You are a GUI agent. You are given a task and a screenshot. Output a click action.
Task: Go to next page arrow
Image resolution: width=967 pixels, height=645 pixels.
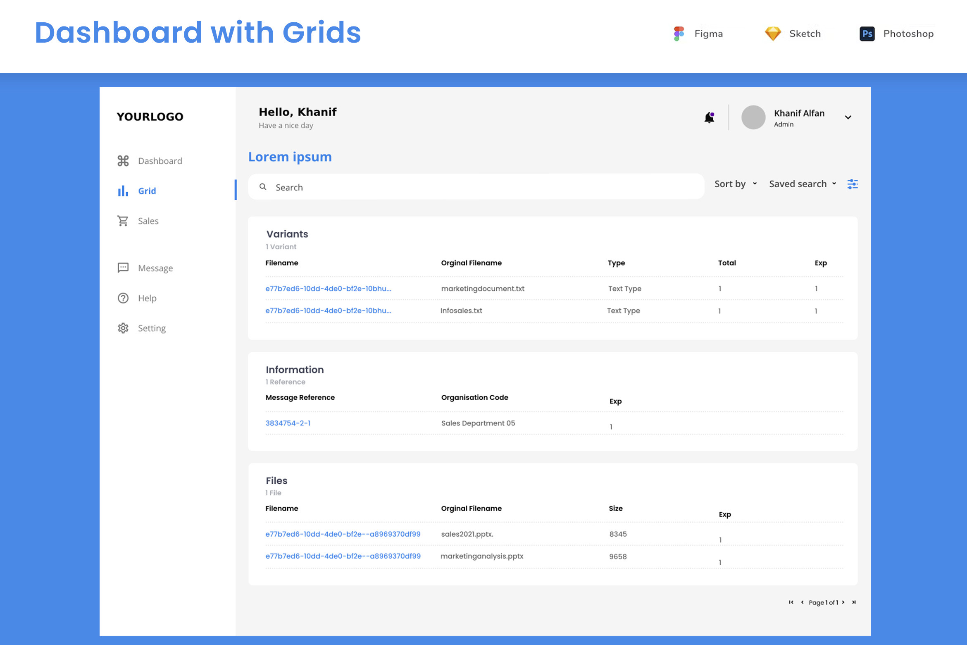tap(843, 602)
